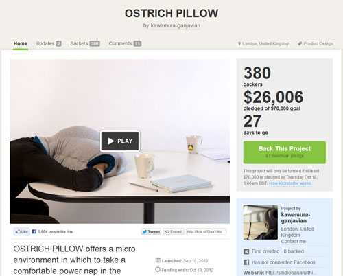Click the green Back This Project button
The width and height of the screenshot is (343, 276).
pyautogui.click(x=285, y=152)
